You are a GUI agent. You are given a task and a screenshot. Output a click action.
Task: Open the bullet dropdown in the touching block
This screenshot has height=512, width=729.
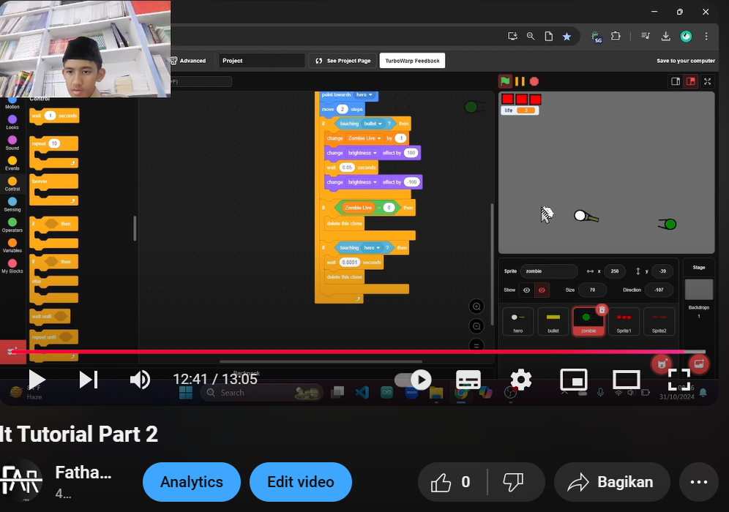(373, 124)
